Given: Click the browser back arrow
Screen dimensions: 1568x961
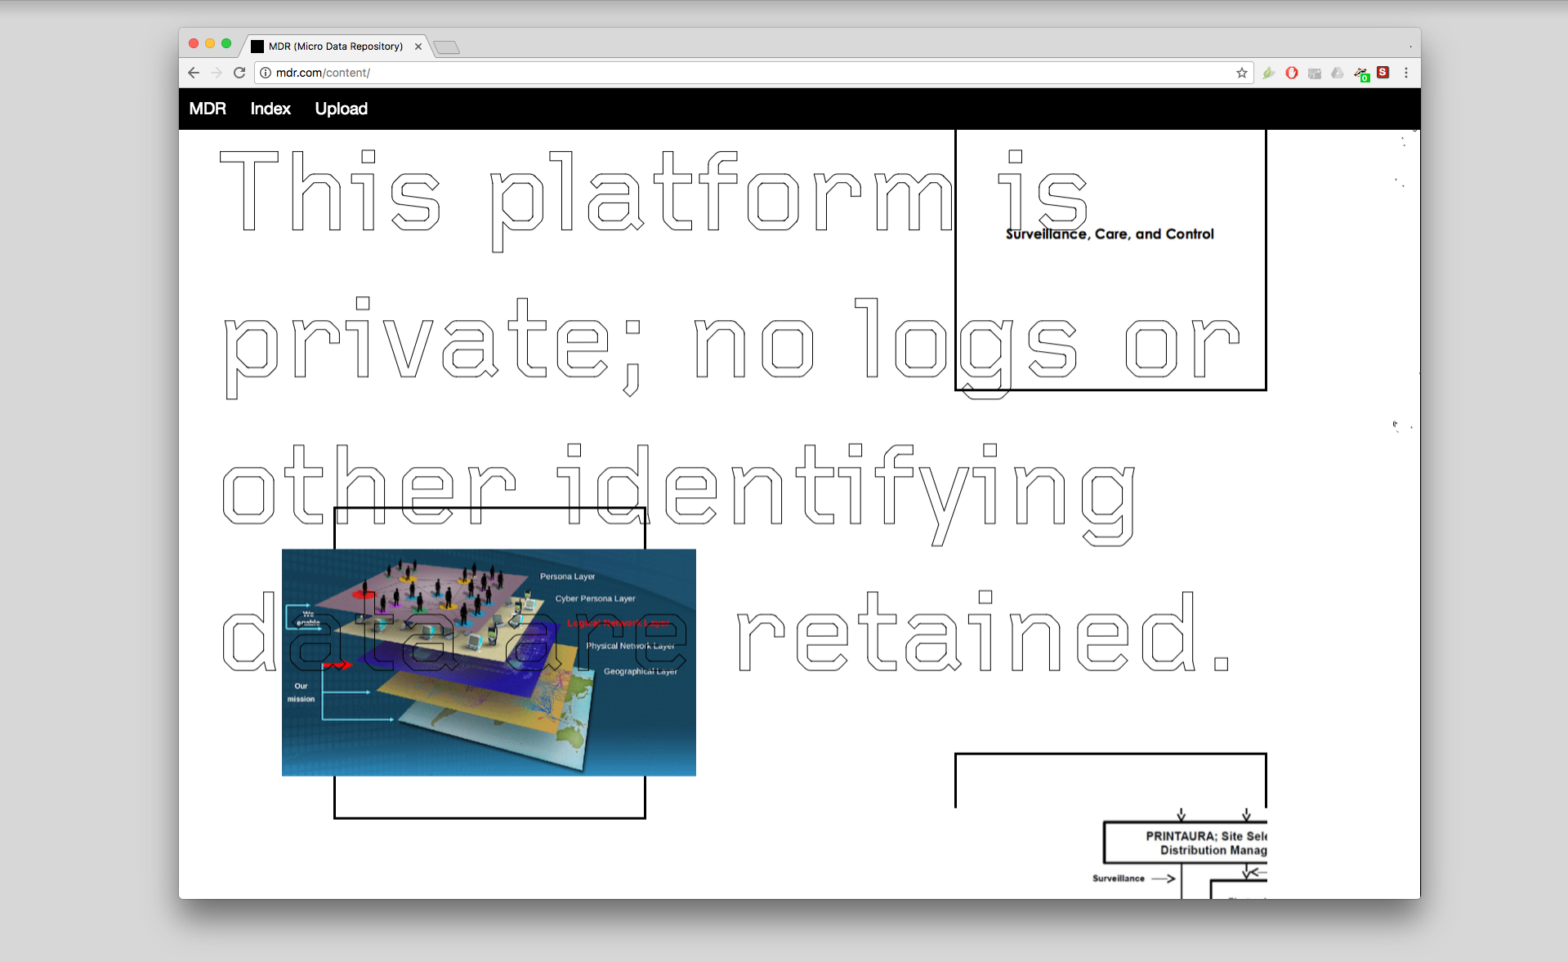Looking at the screenshot, I should [x=194, y=73].
